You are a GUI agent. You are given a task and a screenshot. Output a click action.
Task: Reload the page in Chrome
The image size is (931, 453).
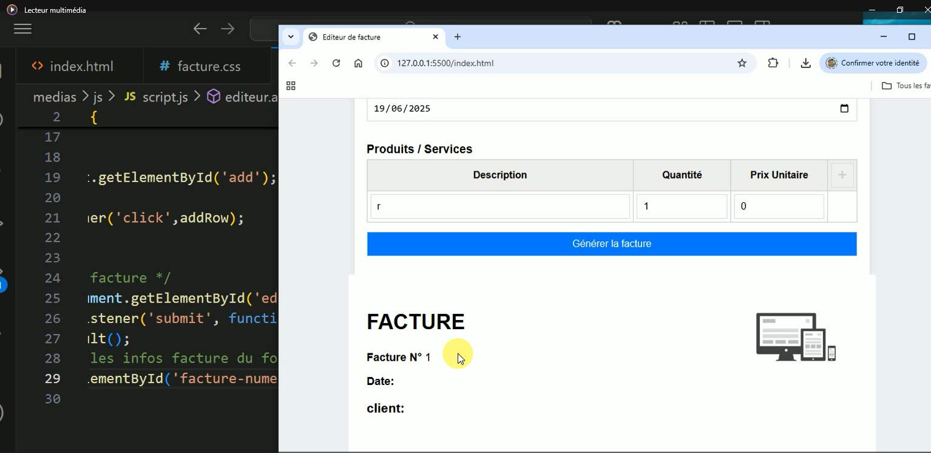[x=336, y=63]
